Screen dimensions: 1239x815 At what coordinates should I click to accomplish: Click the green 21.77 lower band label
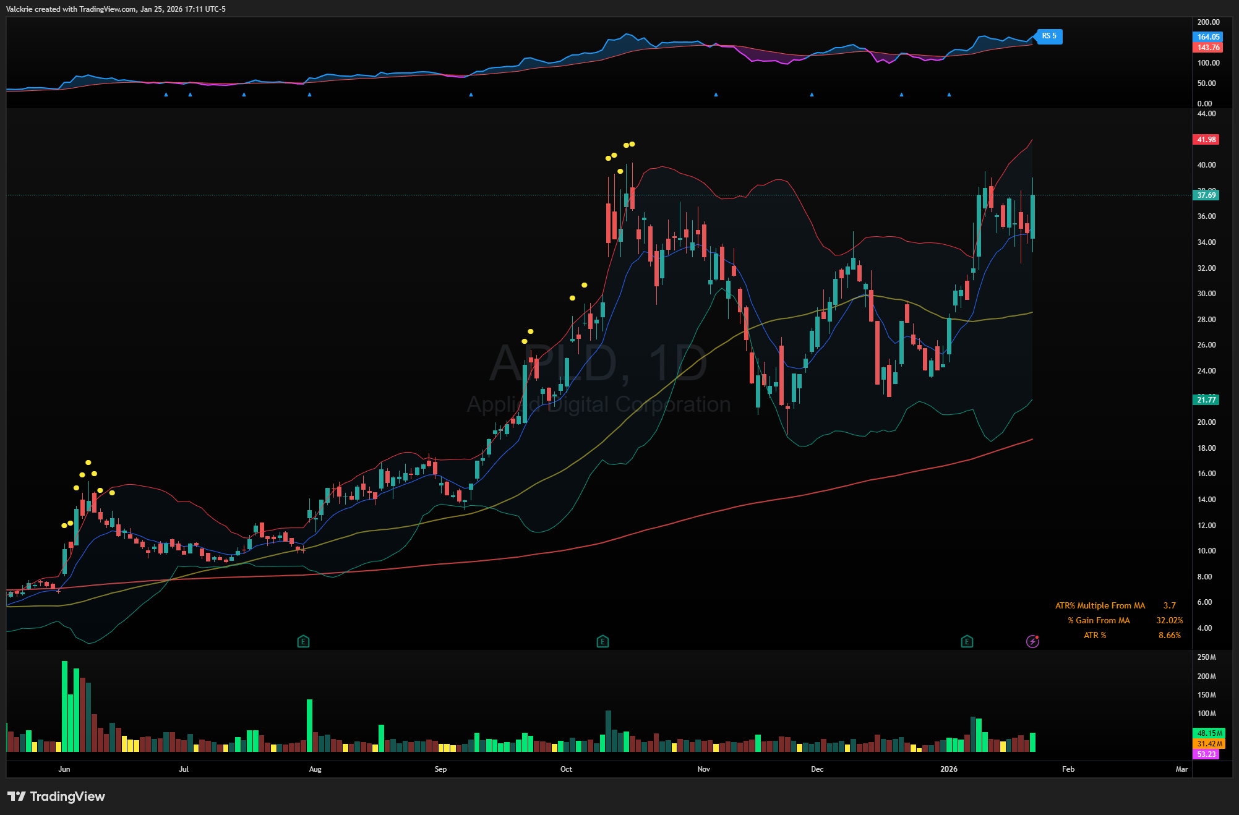click(x=1206, y=399)
